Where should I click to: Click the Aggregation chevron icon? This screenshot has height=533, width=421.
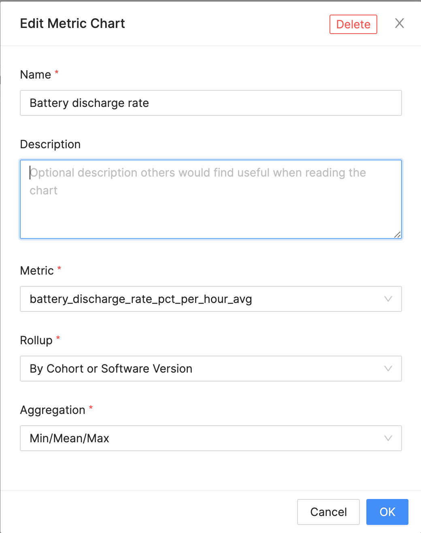point(388,438)
